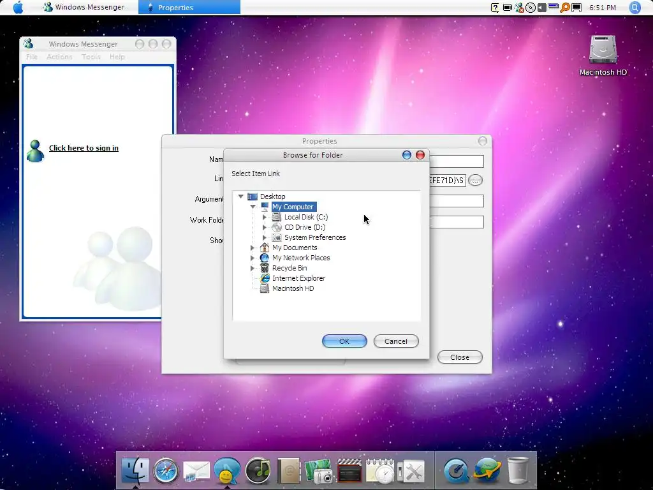This screenshot has width=653, height=490.
Task: Click the CD disc tray icon
Action: tap(530, 8)
